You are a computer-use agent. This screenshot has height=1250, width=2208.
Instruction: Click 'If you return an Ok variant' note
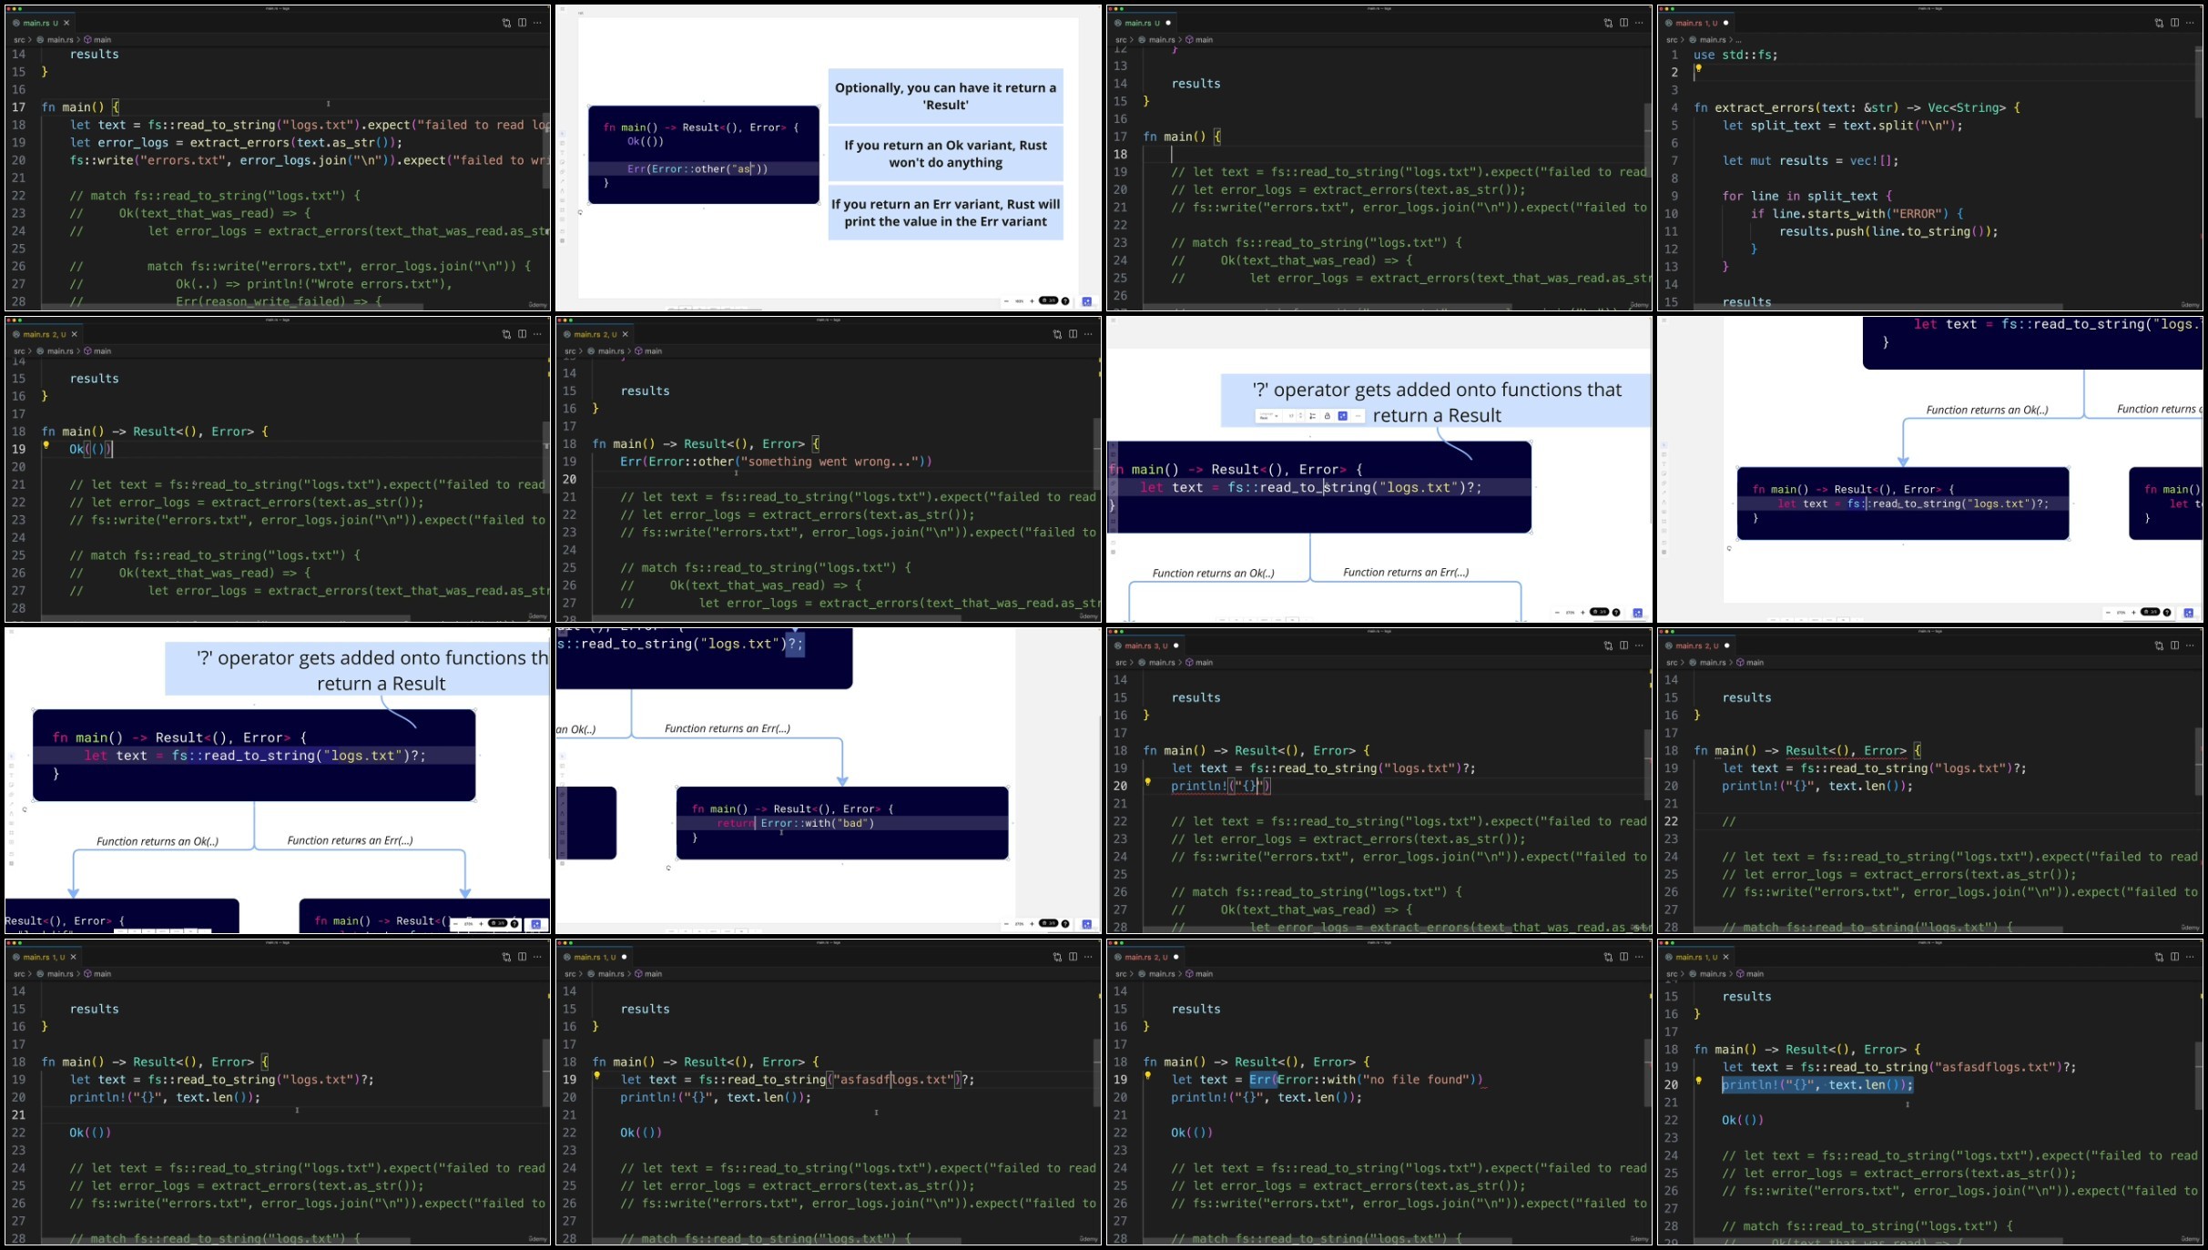pyautogui.click(x=945, y=154)
